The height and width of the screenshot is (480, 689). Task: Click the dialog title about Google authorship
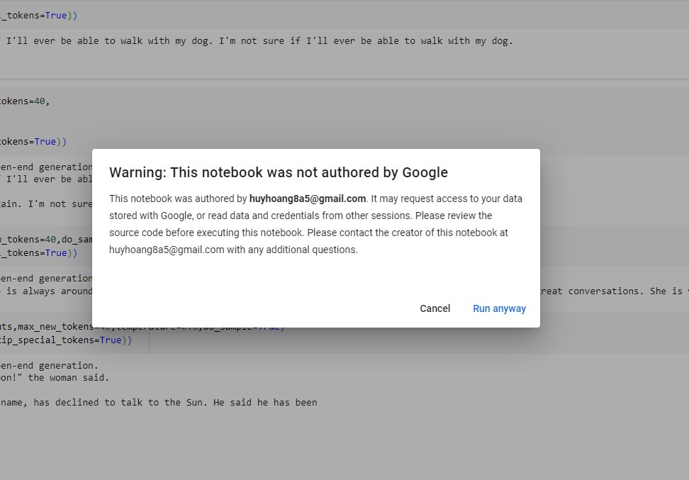point(279,172)
